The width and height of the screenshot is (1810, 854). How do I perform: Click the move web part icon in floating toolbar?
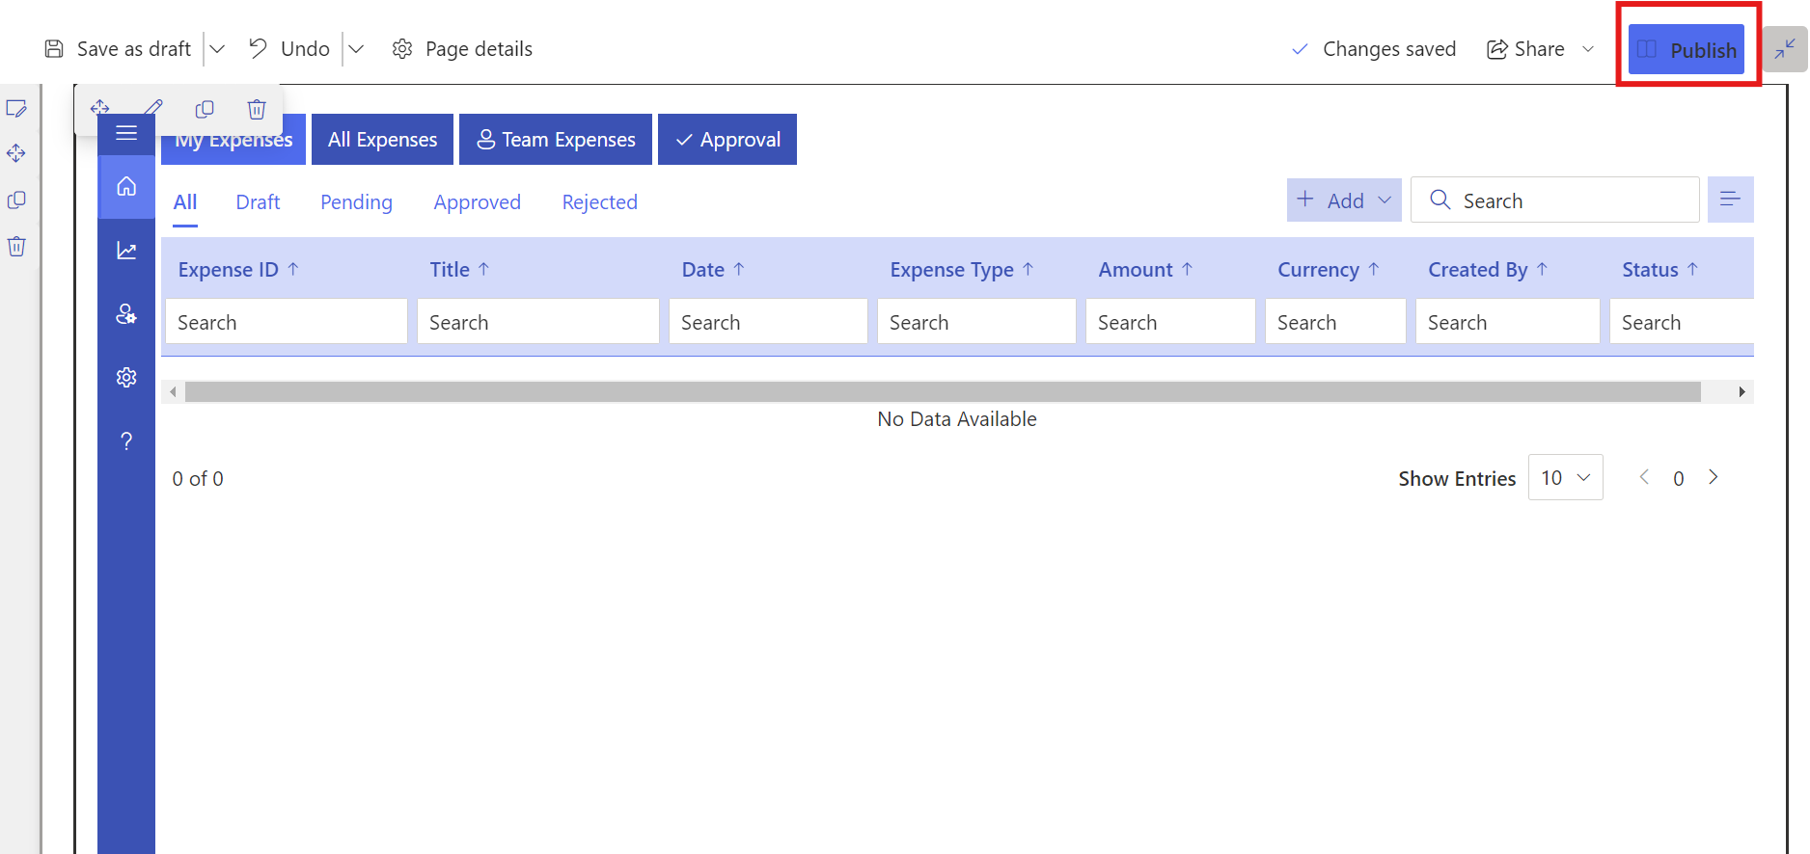coord(100,108)
